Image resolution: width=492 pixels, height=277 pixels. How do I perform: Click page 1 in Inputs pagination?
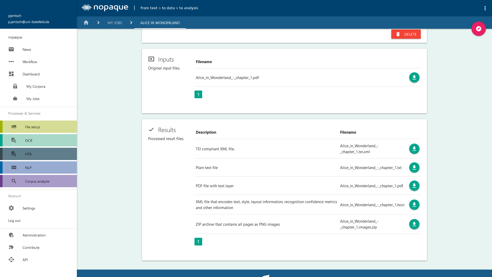click(x=198, y=94)
